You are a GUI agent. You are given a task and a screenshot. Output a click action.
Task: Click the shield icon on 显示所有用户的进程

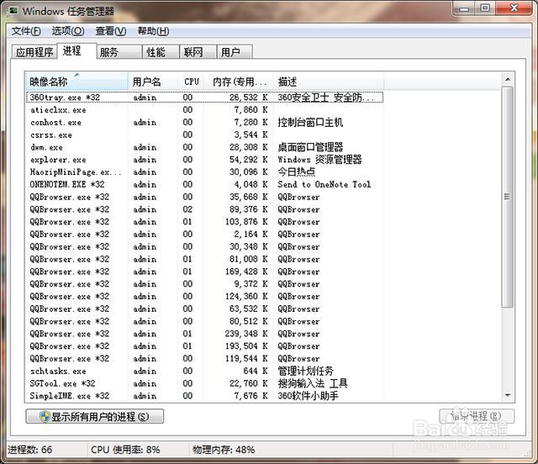pyautogui.click(x=45, y=417)
